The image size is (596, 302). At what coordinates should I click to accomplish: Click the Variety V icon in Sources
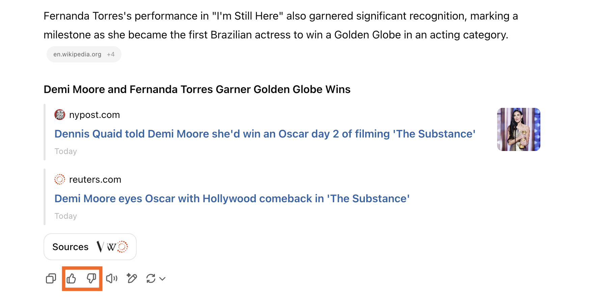(100, 247)
